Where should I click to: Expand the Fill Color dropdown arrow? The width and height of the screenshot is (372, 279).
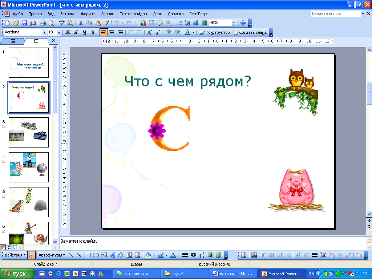pyautogui.click(x=154, y=255)
